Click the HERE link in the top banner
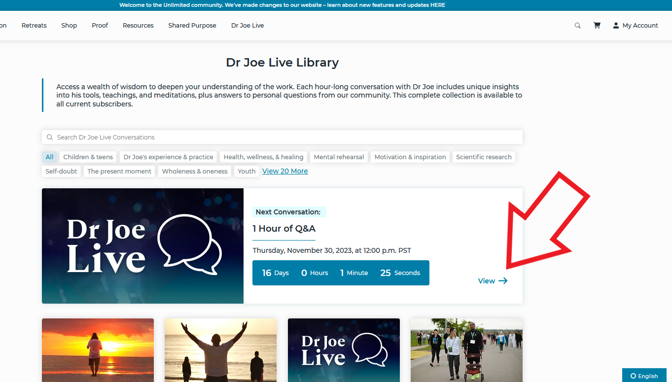The image size is (672, 382). (x=438, y=5)
